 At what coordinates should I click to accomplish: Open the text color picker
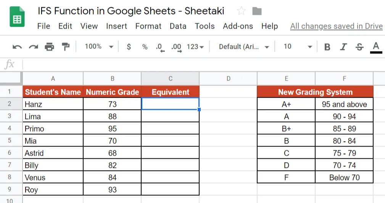(376, 47)
